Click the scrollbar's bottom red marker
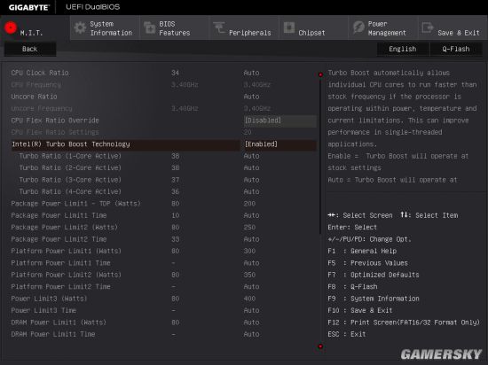The image size is (488, 365). [320, 346]
